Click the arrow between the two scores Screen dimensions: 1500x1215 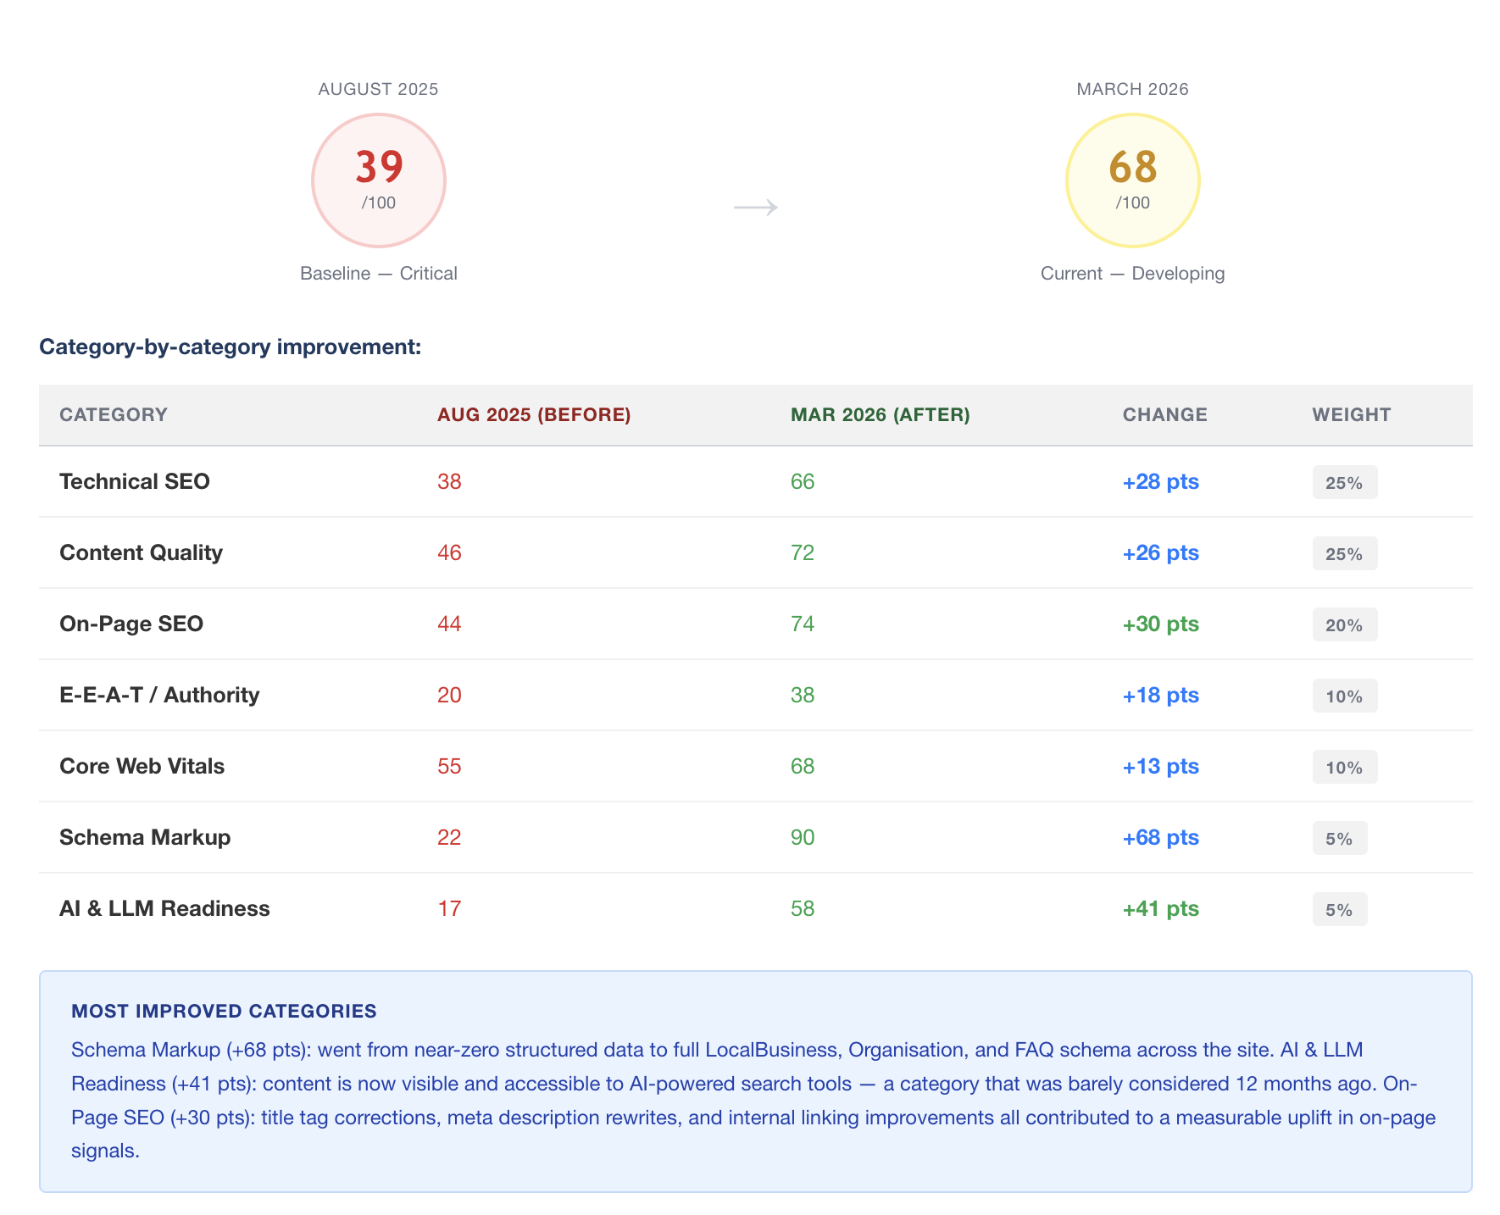756,207
